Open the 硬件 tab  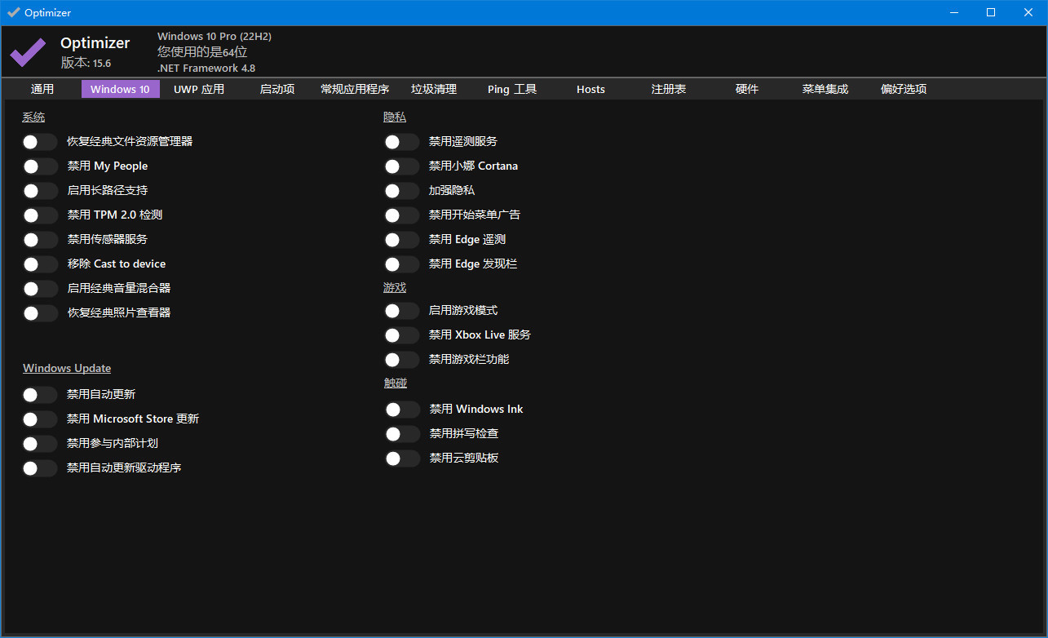pos(747,89)
